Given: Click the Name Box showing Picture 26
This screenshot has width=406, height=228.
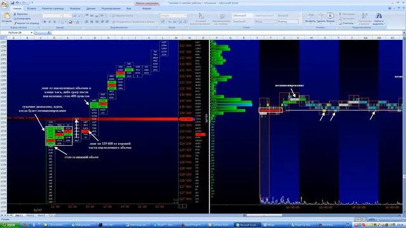Looking at the screenshot, I should (x=15, y=32).
